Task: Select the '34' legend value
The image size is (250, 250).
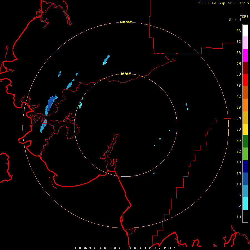Action: coord(239,118)
